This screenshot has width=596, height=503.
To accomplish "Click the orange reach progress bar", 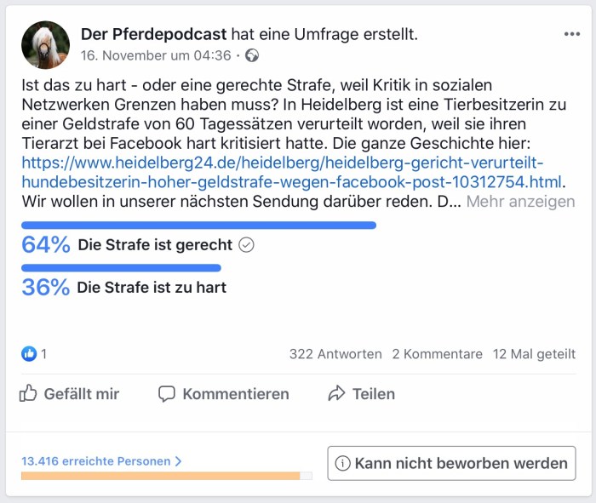I will 160,476.
